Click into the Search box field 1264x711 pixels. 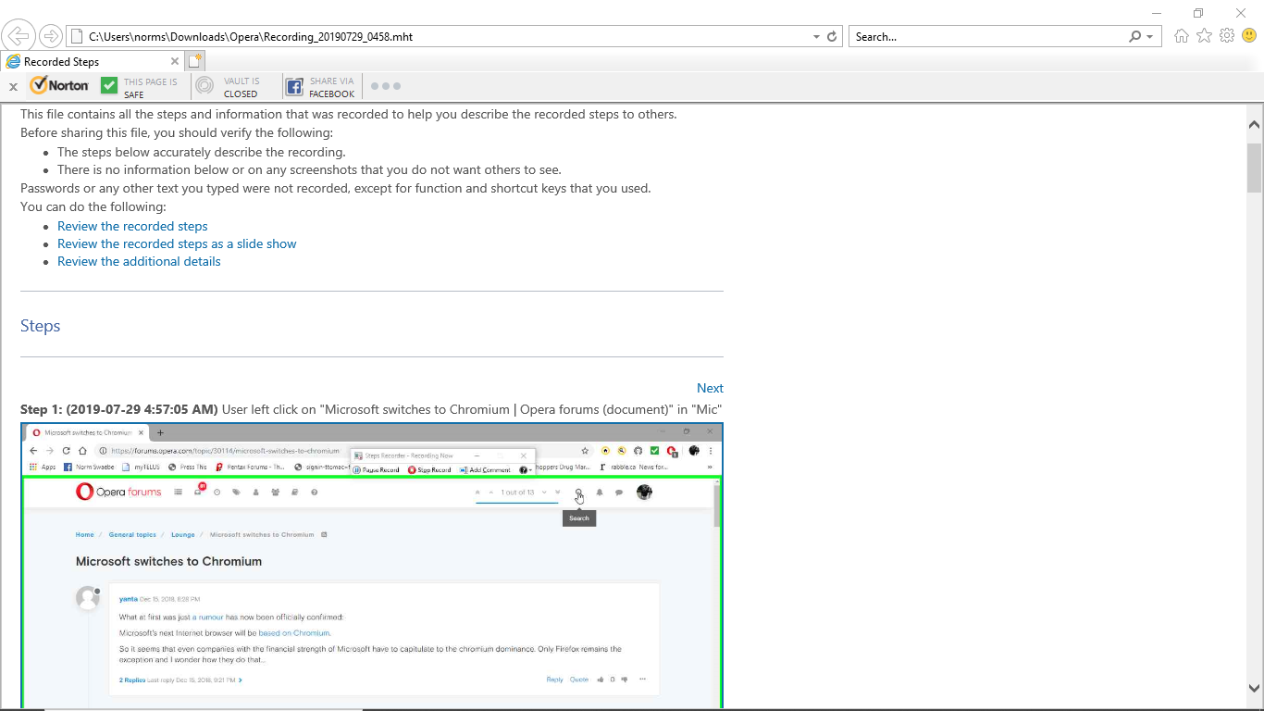click(988, 37)
